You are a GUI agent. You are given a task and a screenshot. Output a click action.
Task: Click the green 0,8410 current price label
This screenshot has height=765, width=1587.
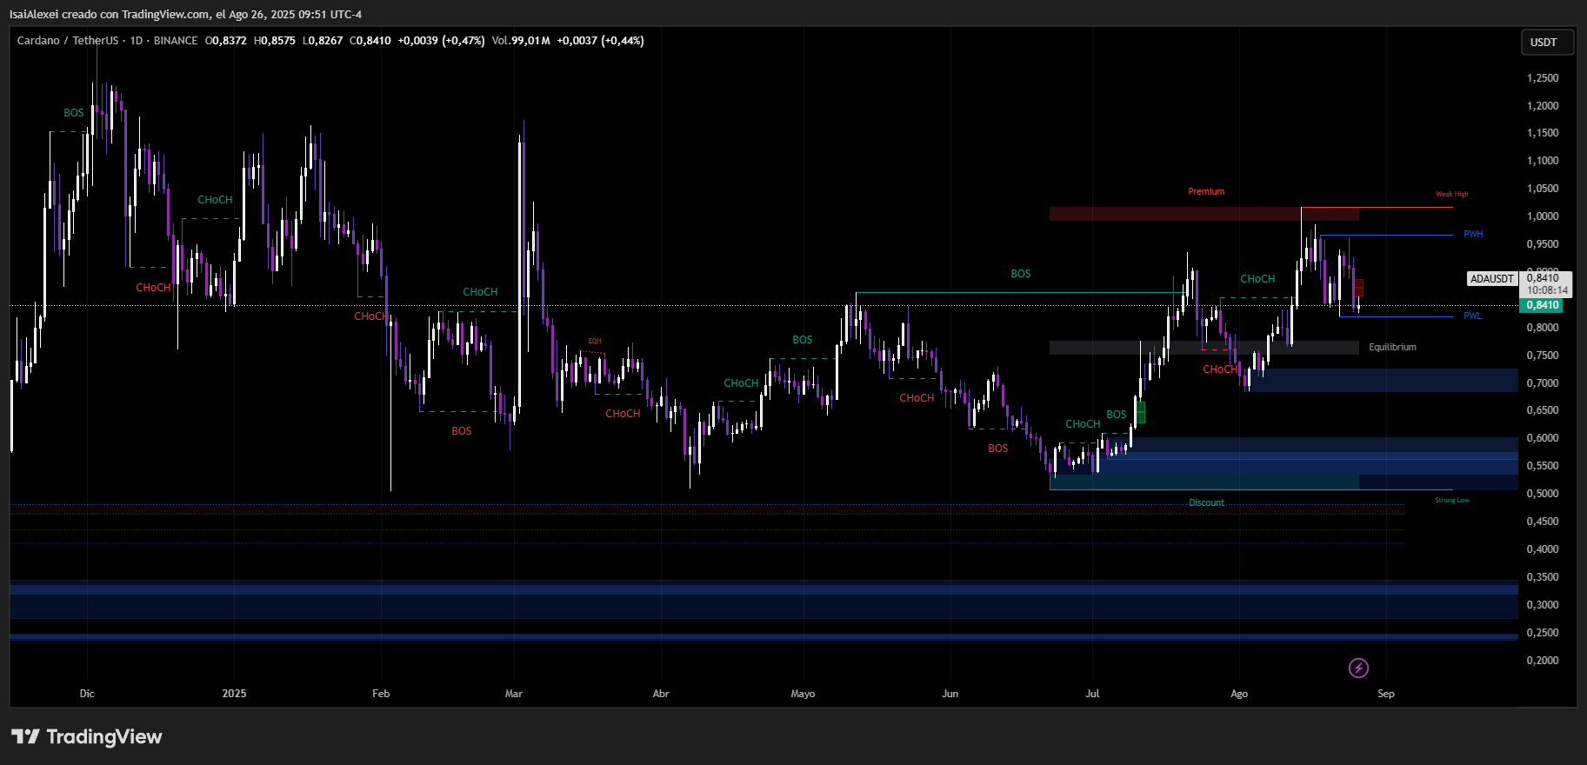click(1542, 305)
